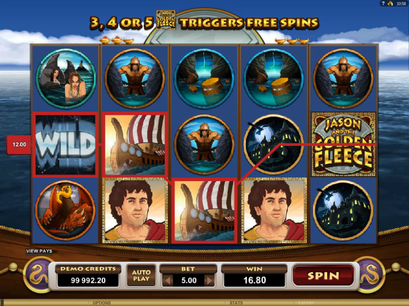This screenshot has width=409, height=306.
Task: Click the mermaids symbol on first reel
Action: pos(66,78)
